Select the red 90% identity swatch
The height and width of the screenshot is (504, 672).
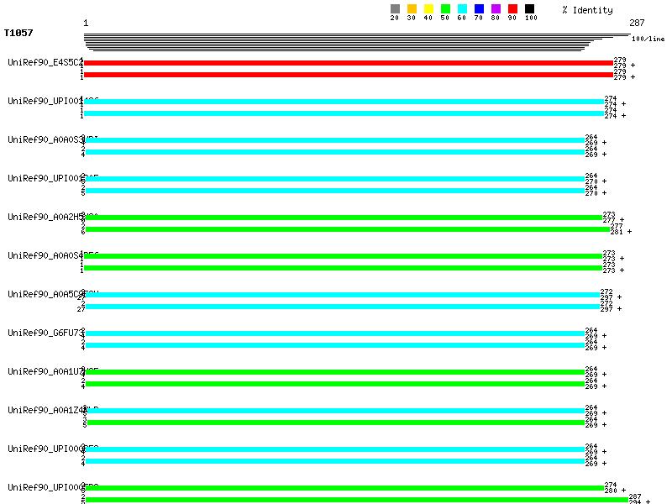(512, 8)
